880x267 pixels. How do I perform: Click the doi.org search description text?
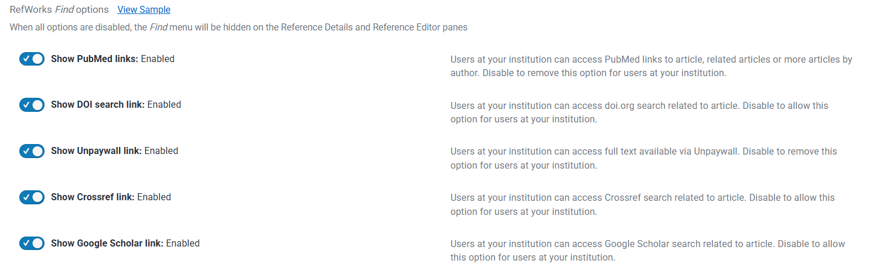pos(639,112)
